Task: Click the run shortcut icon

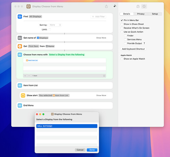Action: coord(115,6)
